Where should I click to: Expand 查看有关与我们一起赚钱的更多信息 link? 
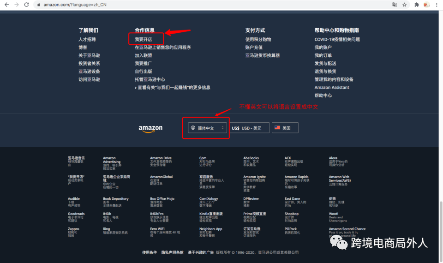tap(173, 88)
